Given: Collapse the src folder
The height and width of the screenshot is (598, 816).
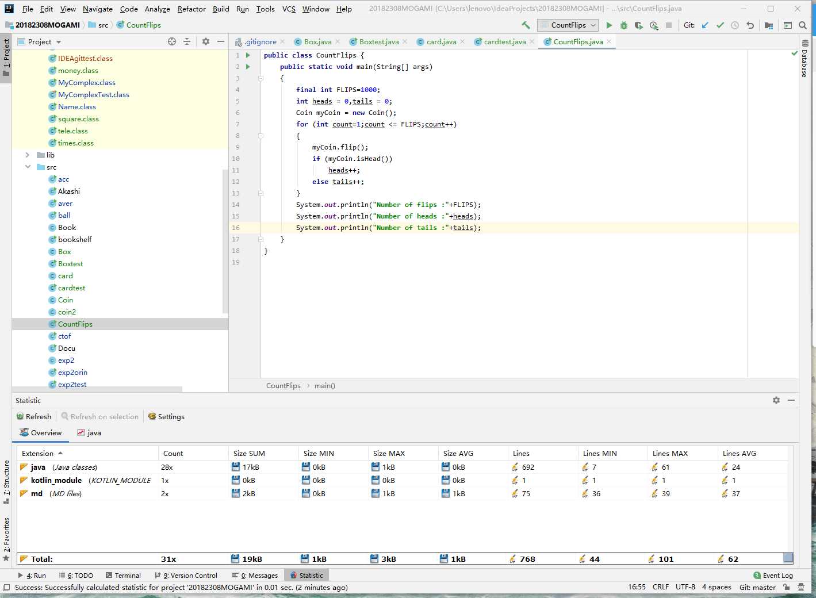Looking at the screenshot, I should (27, 167).
